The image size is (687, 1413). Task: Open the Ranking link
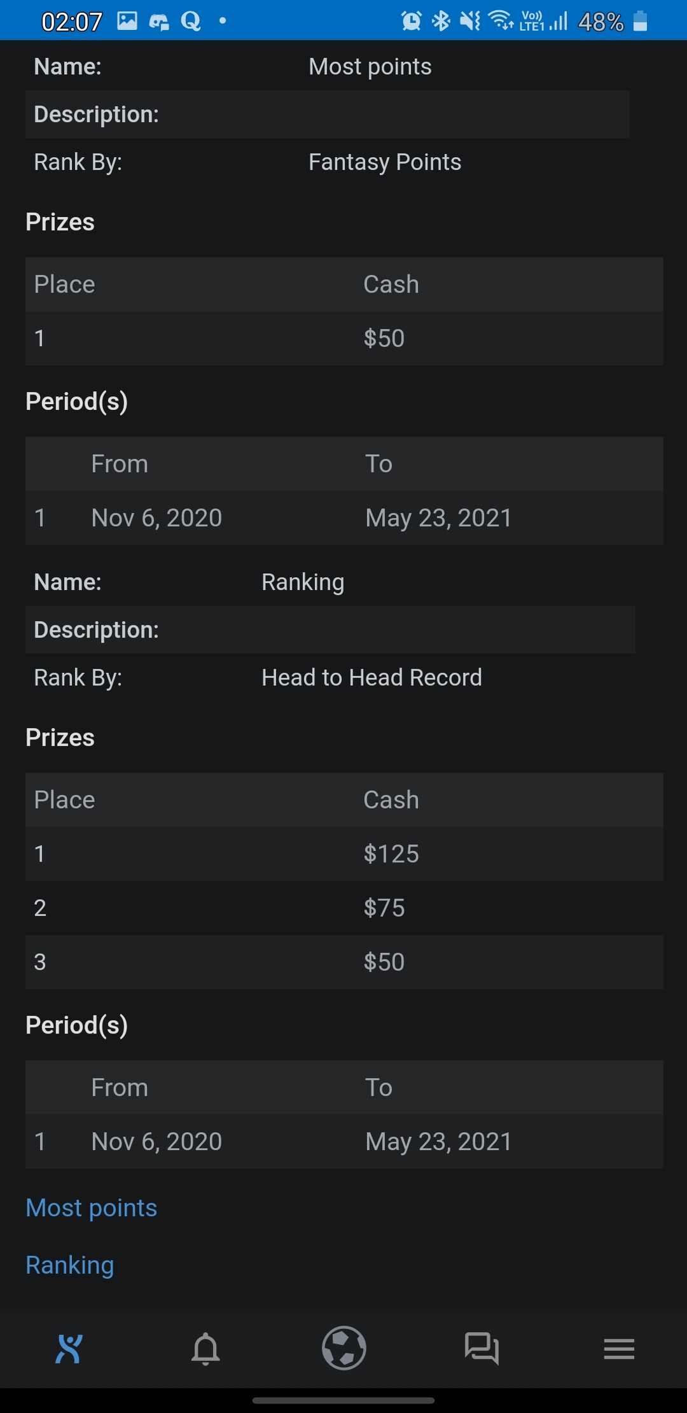click(70, 1265)
